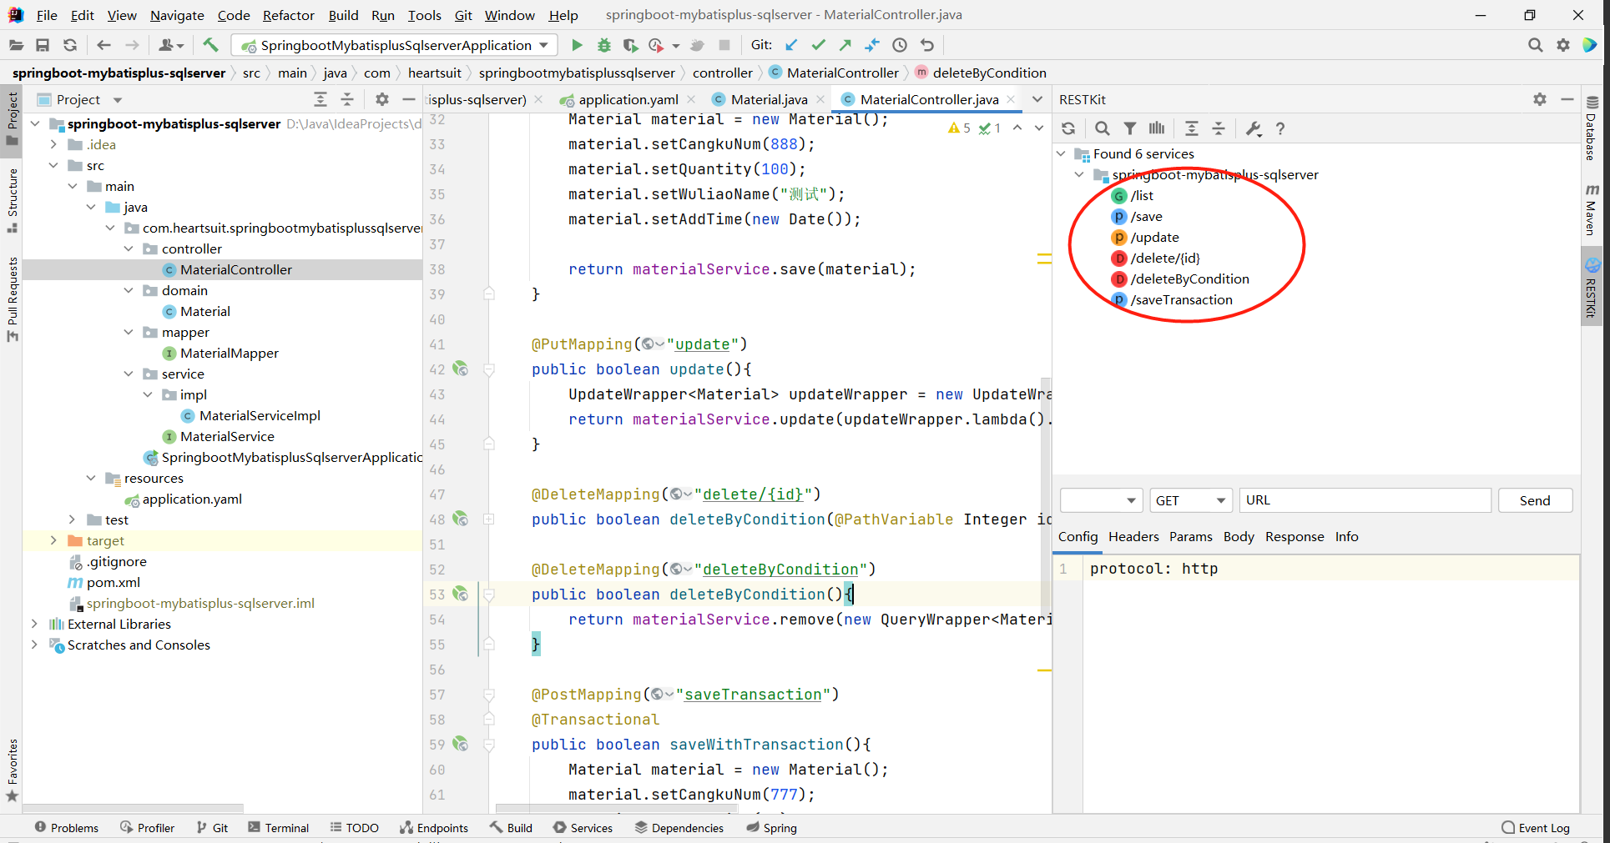Viewport: 1610px width, 843px height.
Task: Open the Database tool window
Action: tap(1592, 127)
